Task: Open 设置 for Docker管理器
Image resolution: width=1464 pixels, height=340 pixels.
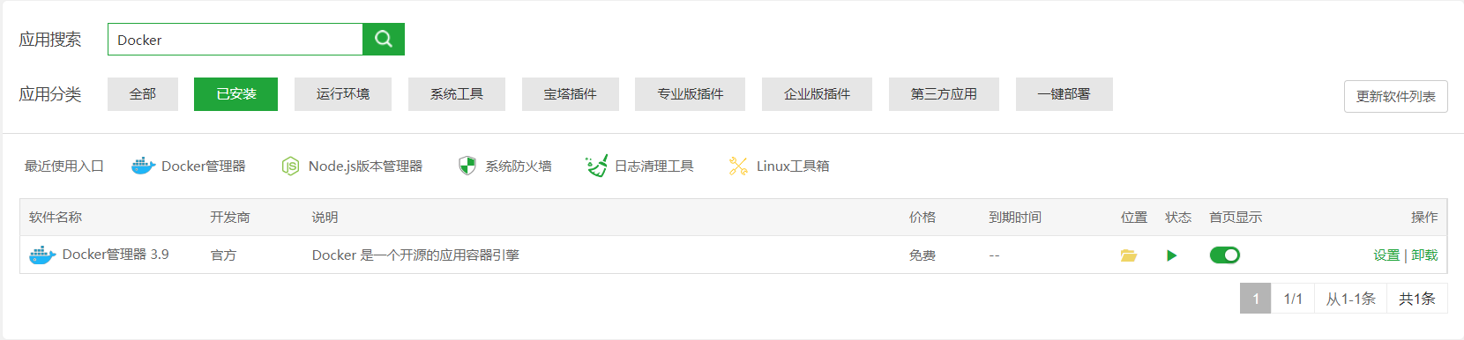Action: pyautogui.click(x=1386, y=255)
